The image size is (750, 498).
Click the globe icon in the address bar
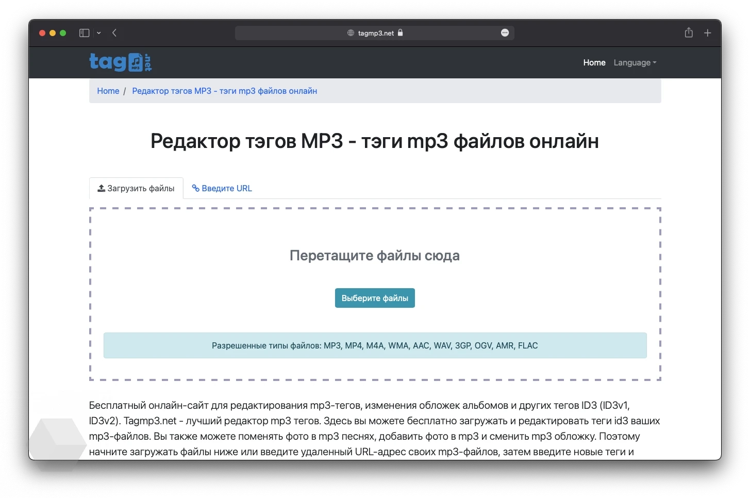[351, 33]
